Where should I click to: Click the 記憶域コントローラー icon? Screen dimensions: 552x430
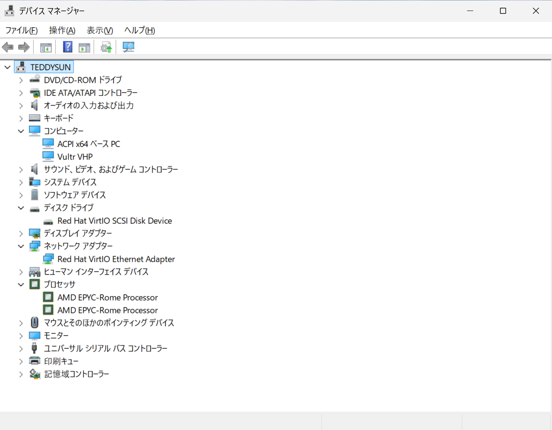coord(35,374)
